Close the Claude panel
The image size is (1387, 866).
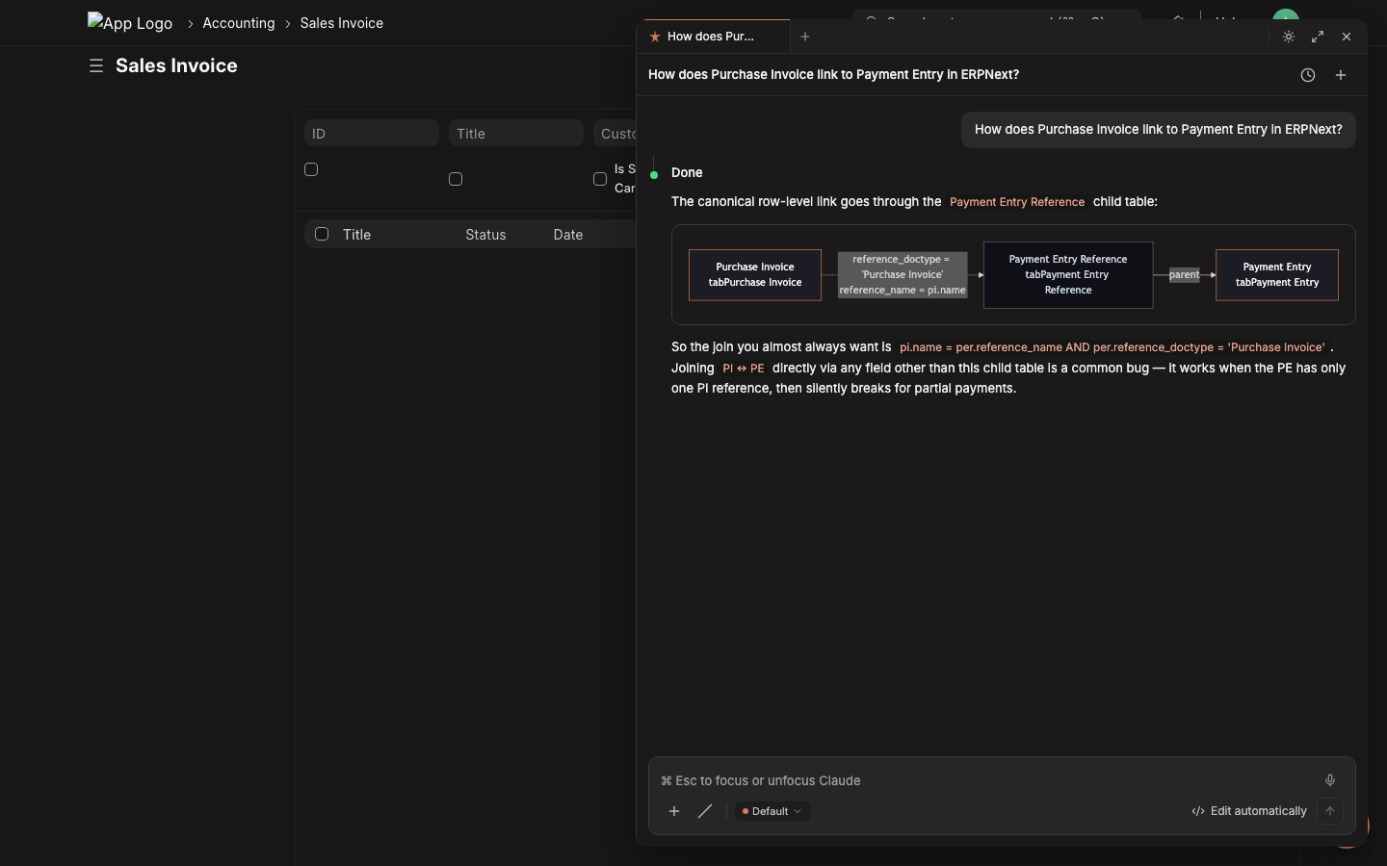tap(1347, 37)
